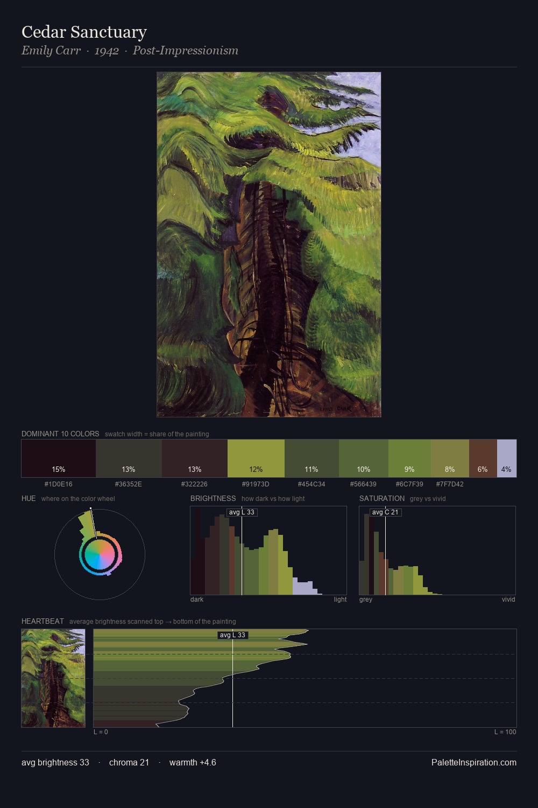Screen dimensions: 538x808
Task: Select the 13% swatch #322226
Action: pyautogui.click(x=195, y=458)
